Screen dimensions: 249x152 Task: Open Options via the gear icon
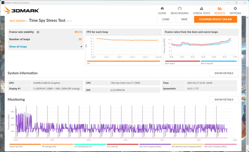click(x=235, y=8)
